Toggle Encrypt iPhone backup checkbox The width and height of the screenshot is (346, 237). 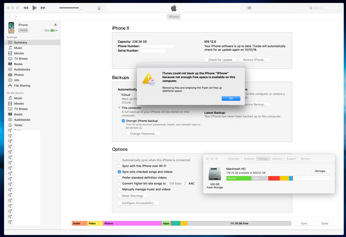(x=123, y=121)
